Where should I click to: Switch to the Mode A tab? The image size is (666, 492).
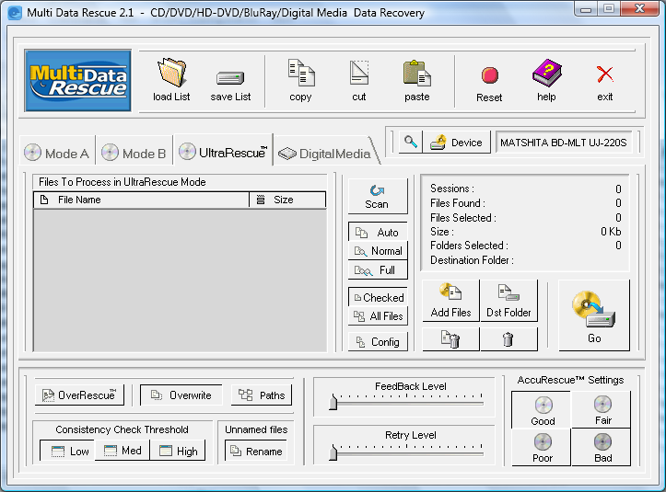click(x=57, y=153)
